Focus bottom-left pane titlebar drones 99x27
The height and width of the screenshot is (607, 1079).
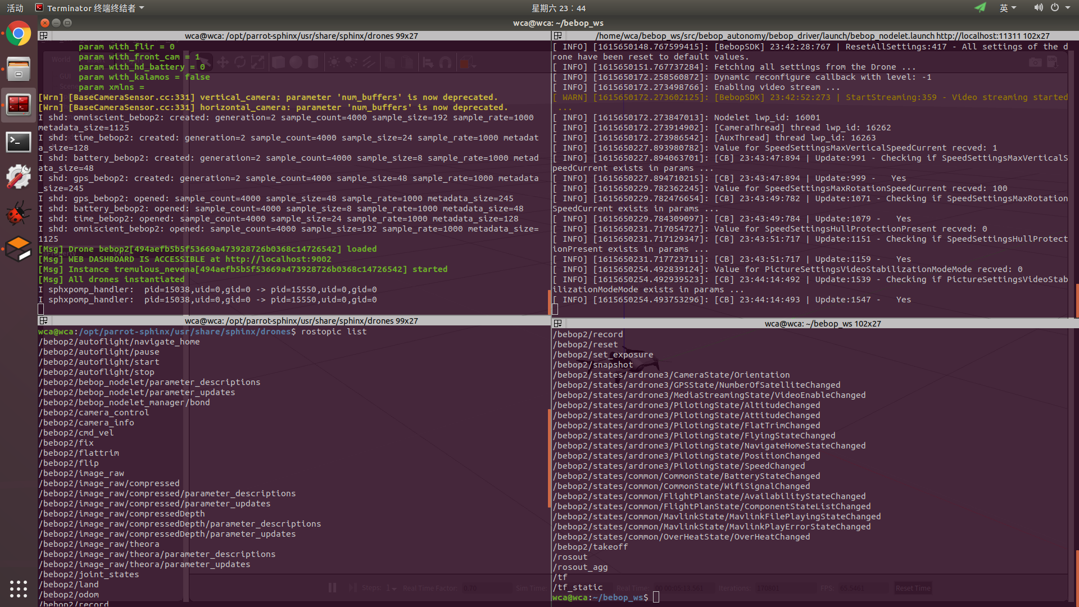click(x=301, y=320)
